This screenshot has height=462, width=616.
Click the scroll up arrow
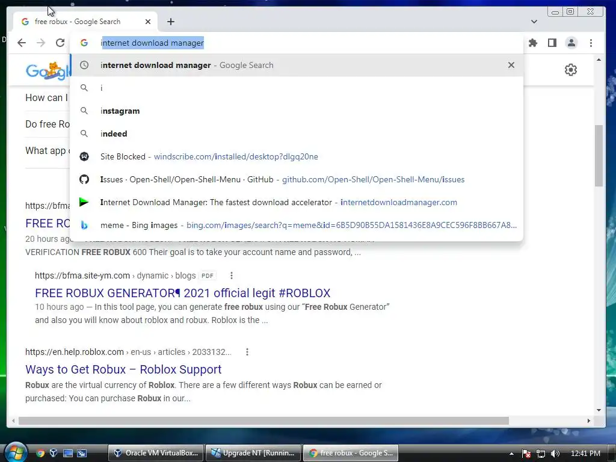tap(599, 60)
